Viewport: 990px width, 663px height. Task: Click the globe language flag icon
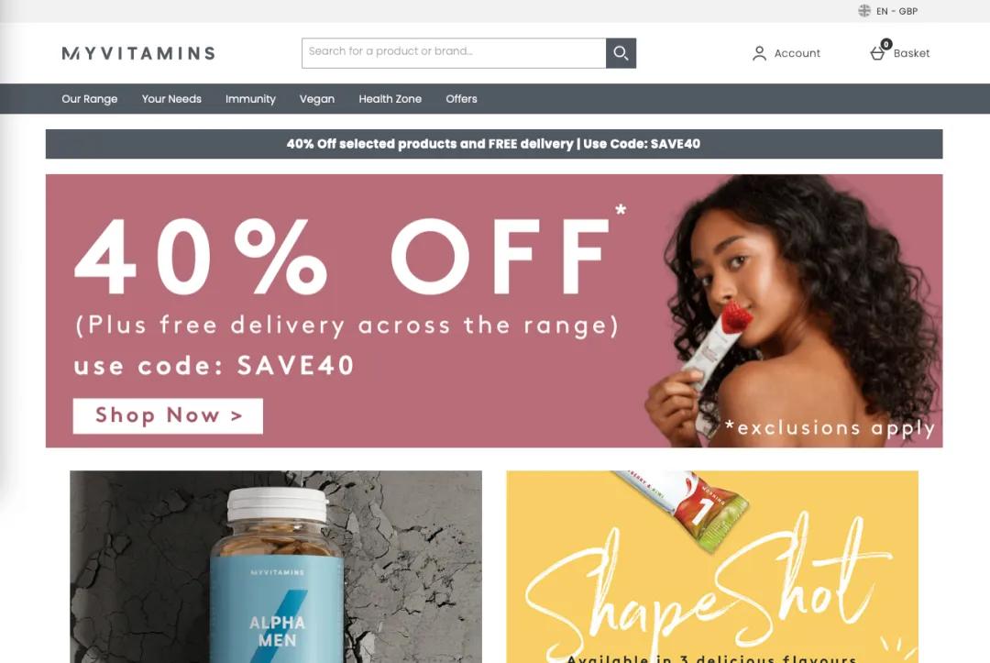point(864,11)
